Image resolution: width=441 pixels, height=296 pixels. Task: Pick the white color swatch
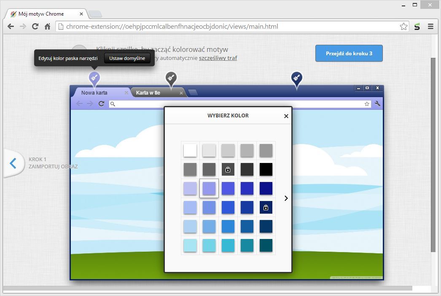(x=190, y=150)
